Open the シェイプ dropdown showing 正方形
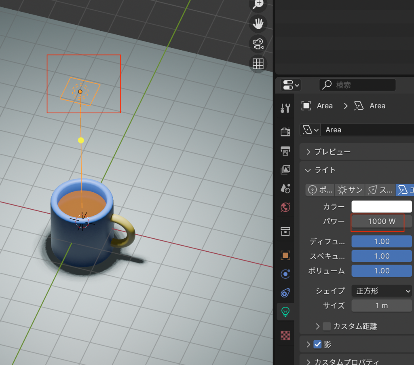414x365 pixels. coord(381,291)
